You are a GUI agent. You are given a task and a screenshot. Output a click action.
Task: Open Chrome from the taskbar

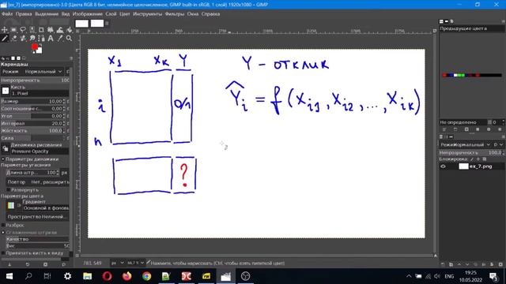pyautogui.click(x=147, y=276)
